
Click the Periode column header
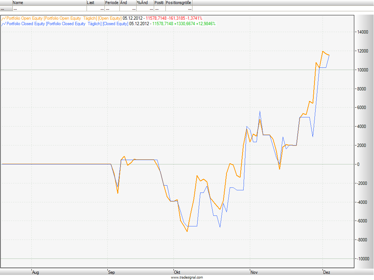[112, 3]
